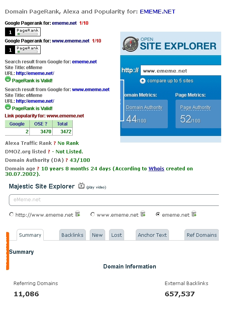
Task: Click the Majestic Site Explorer heading
Action: click(x=42, y=186)
